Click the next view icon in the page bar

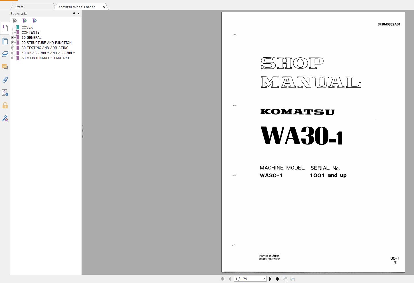[x=292, y=279]
